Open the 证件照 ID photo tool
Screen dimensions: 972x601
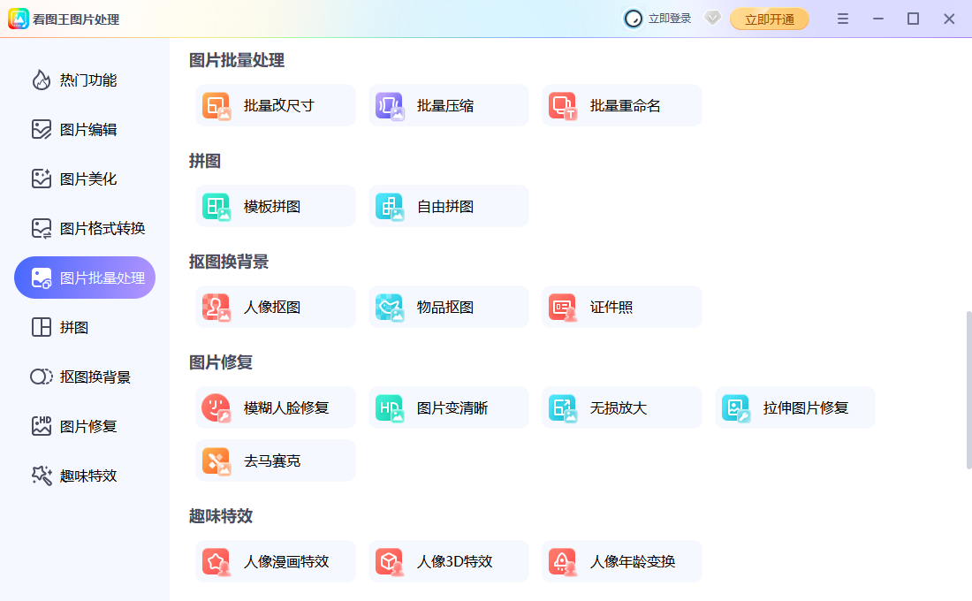621,306
